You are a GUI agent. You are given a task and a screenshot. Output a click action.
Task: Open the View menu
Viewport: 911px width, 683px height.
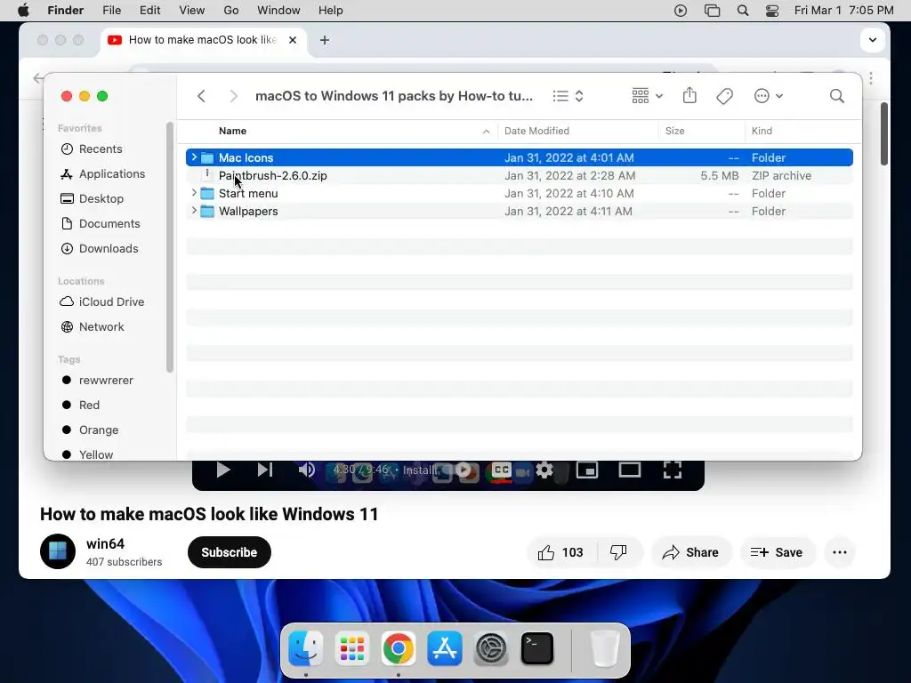[x=192, y=11]
